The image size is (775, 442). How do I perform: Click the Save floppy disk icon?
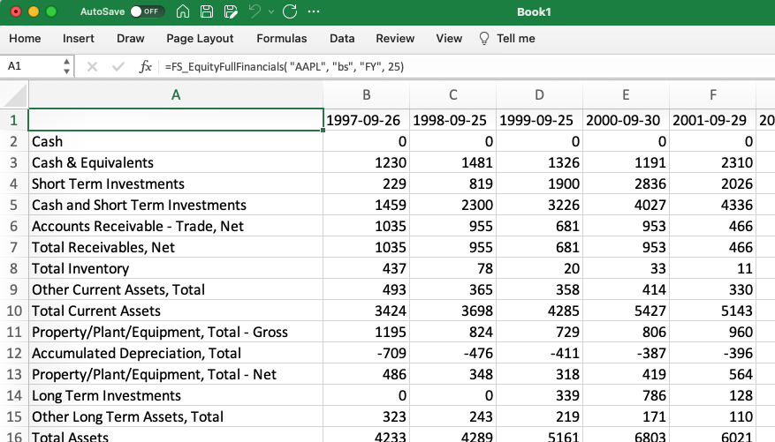pyautogui.click(x=207, y=11)
